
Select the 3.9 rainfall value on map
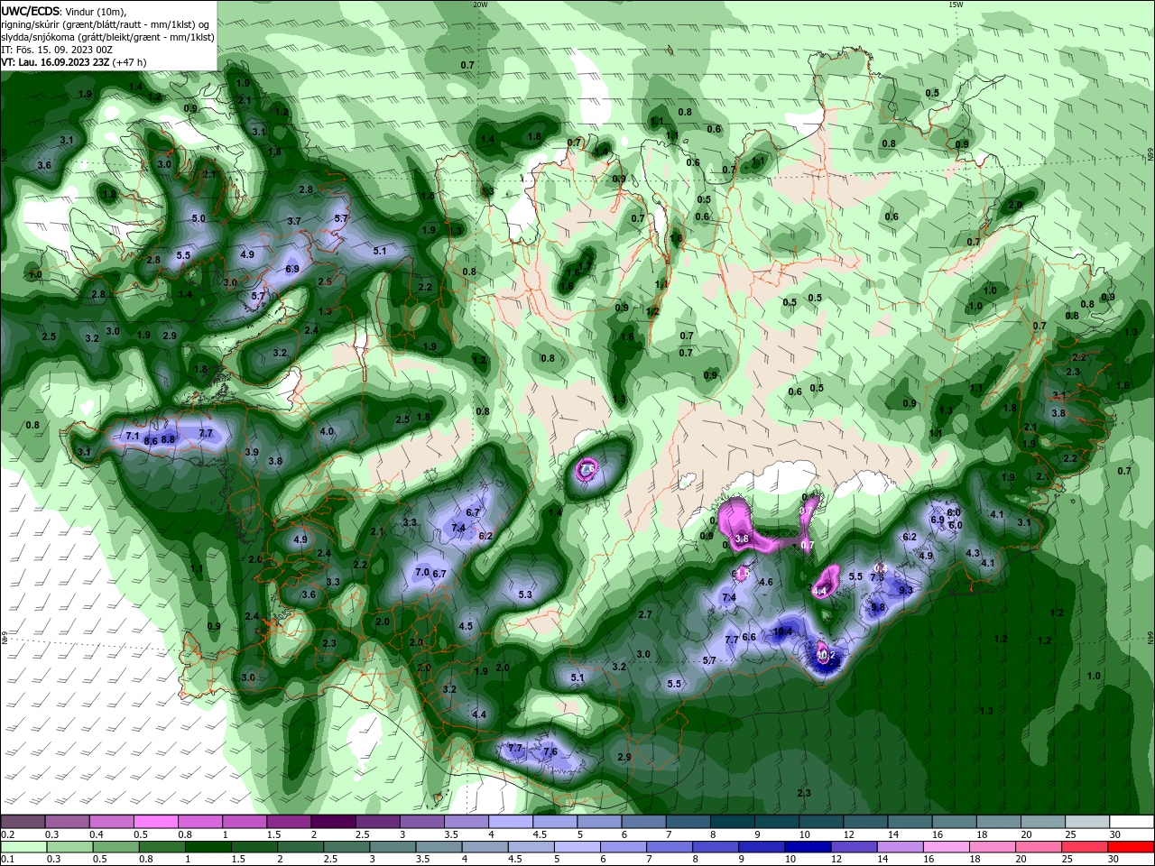[x=252, y=452]
